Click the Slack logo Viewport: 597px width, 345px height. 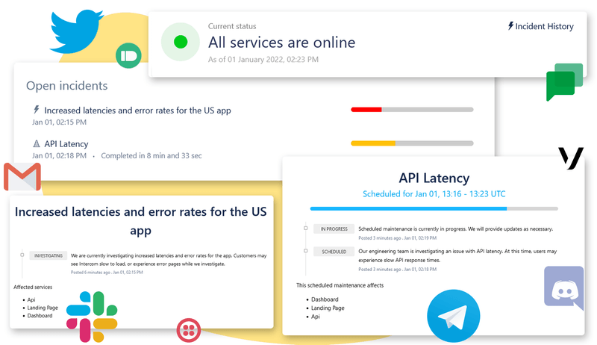click(x=92, y=317)
